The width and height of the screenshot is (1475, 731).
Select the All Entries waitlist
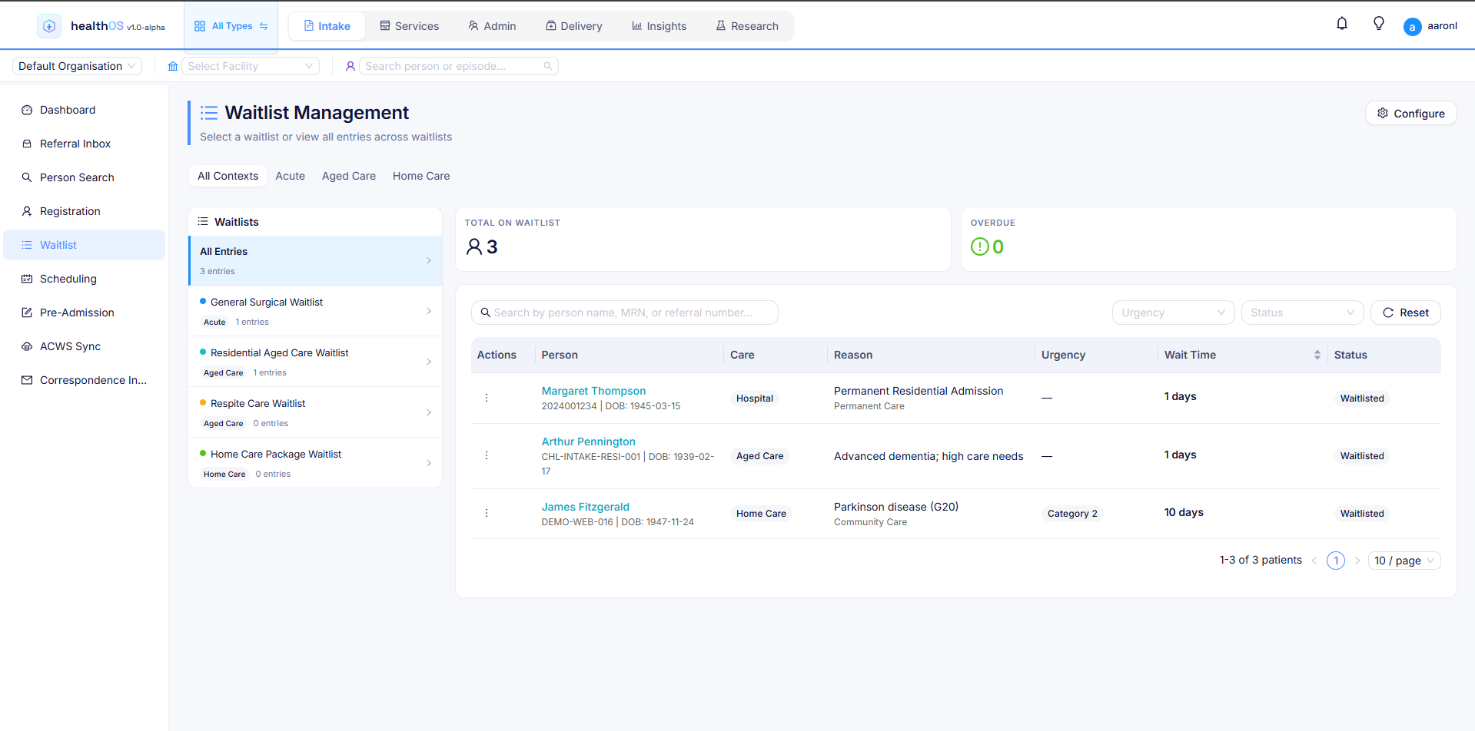pyautogui.click(x=315, y=260)
